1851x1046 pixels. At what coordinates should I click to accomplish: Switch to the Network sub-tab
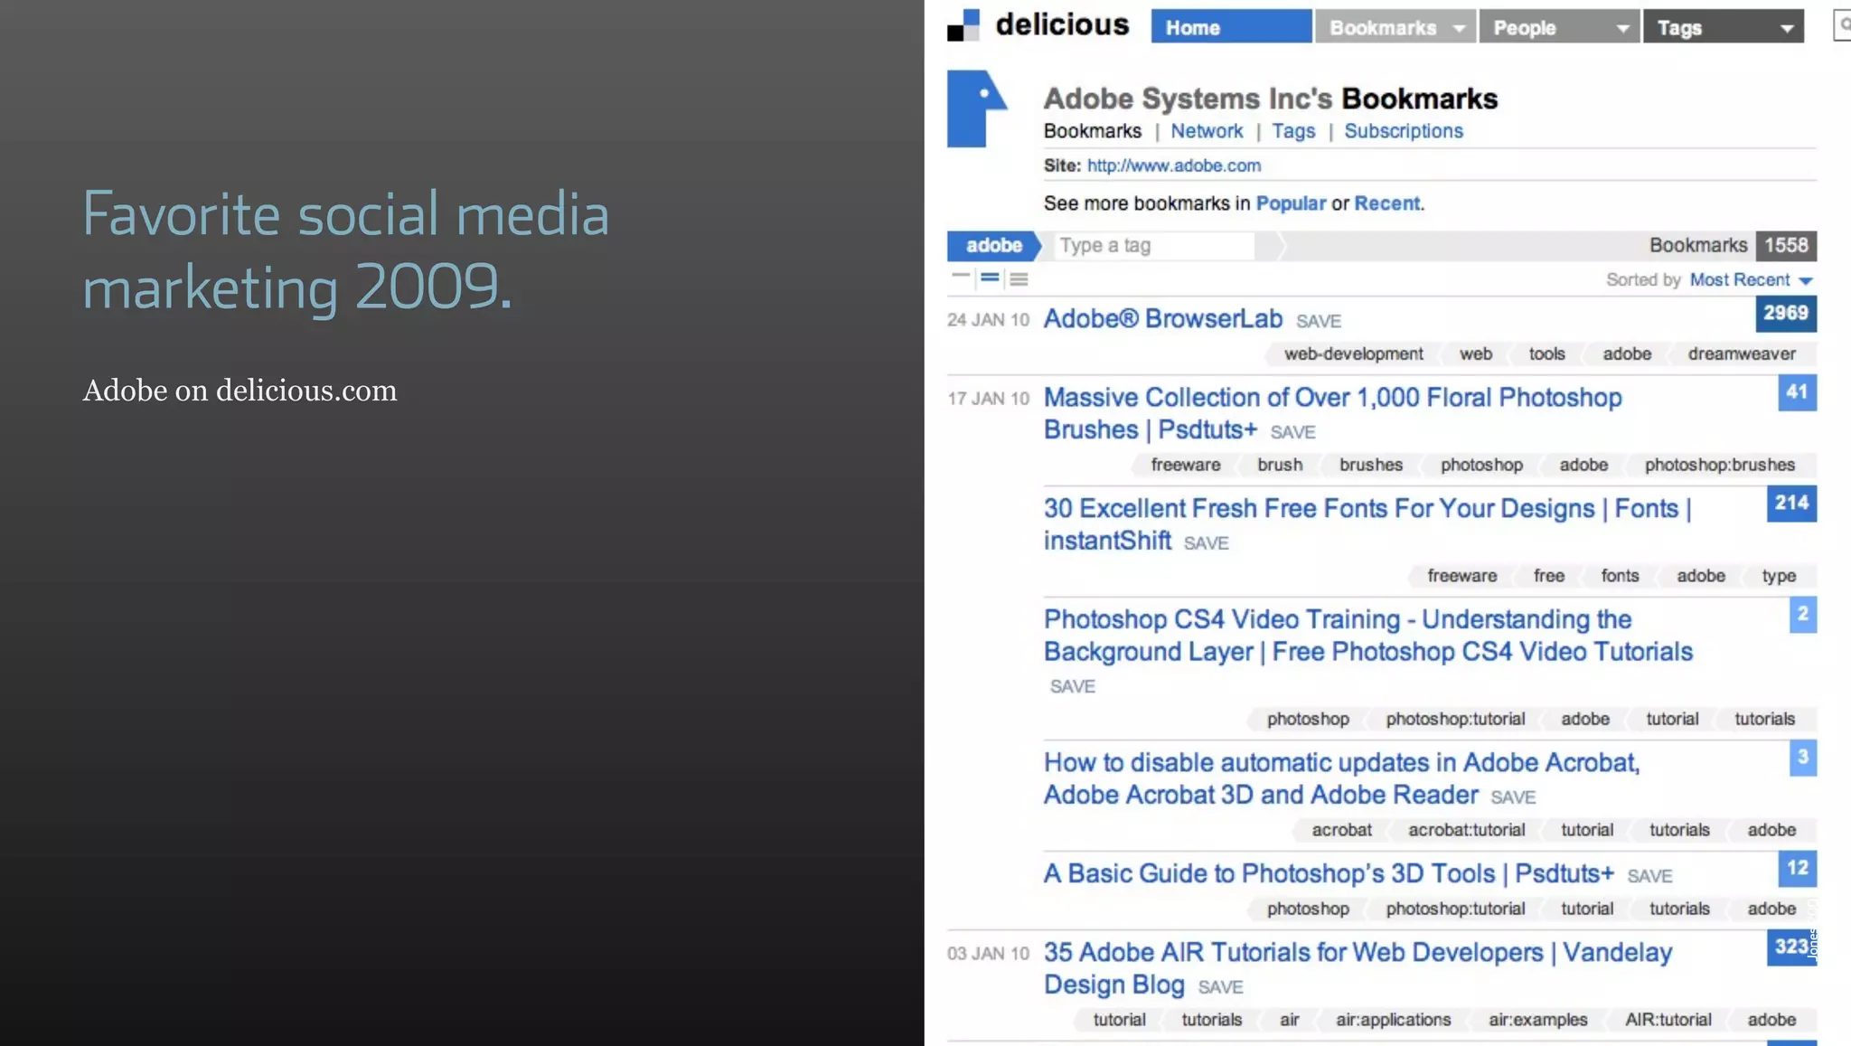[x=1207, y=131]
